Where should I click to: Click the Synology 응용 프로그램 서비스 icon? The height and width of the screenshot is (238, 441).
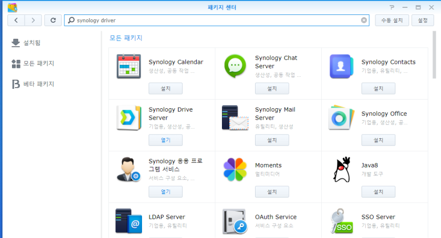pyautogui.click(x=128, y=169)
